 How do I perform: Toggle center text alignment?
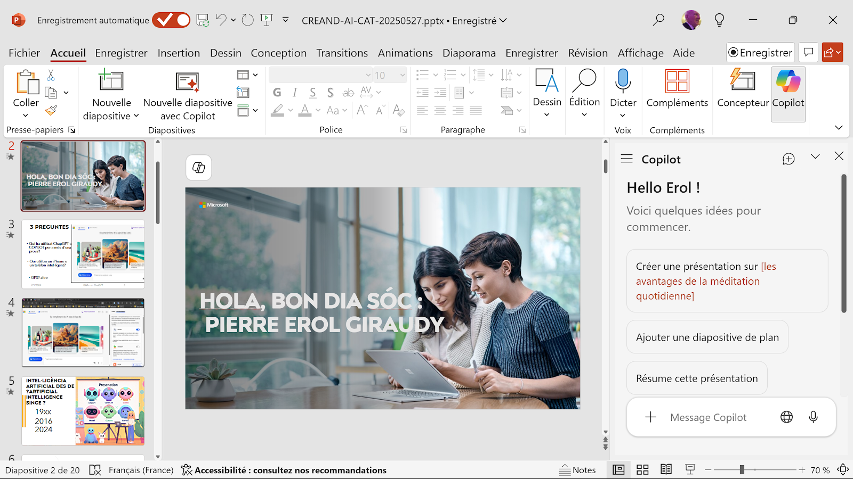pos(440,110)
